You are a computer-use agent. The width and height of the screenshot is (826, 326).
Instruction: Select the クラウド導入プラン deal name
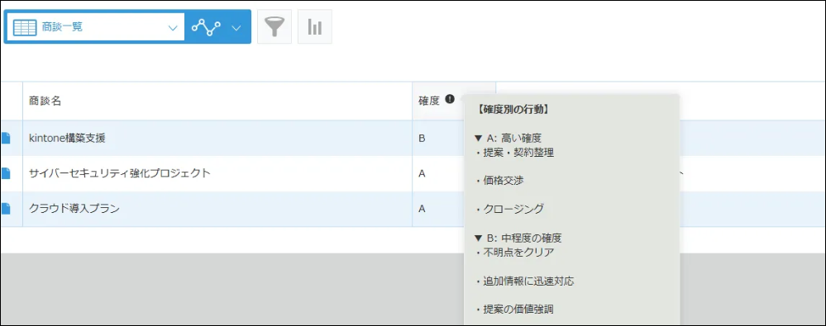point(74,208)
